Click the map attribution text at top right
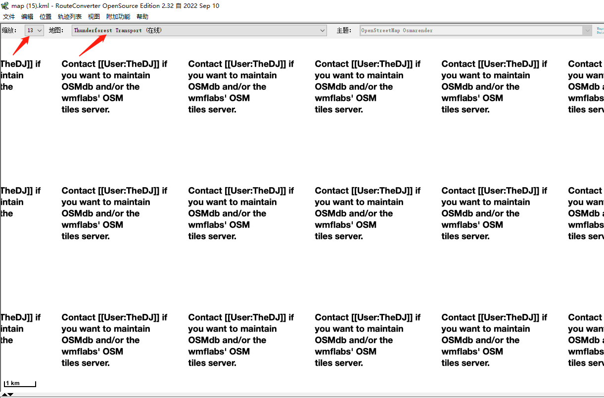Image resolution: width=604 pixels, height=398 pixels. (x=600, y=31)
